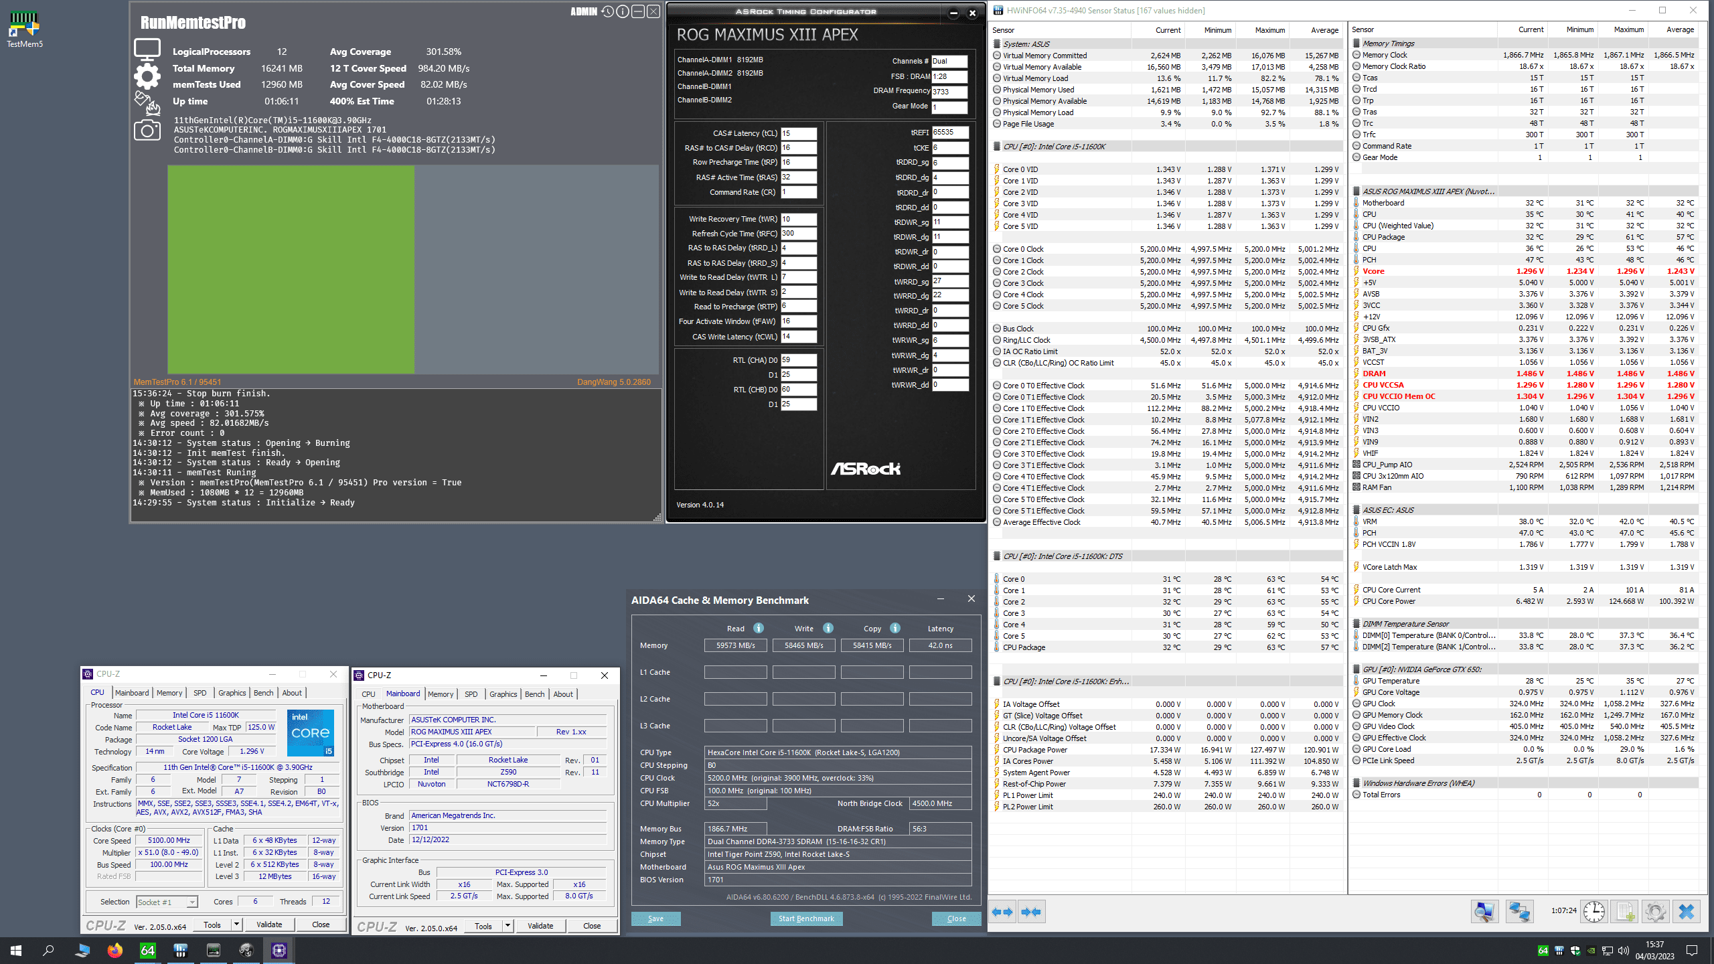Open Windows Start menu
1714x964 pixels.
[x=16, y=950]
